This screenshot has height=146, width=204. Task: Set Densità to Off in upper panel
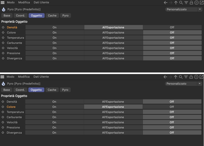pyautogui.click(x=172, y=27)
